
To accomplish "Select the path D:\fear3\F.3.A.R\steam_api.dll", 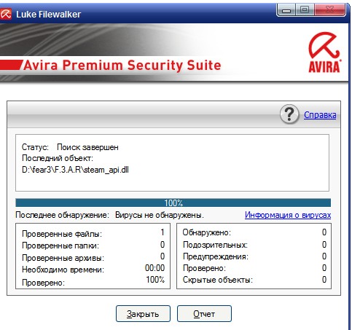I will click(75, 170).
